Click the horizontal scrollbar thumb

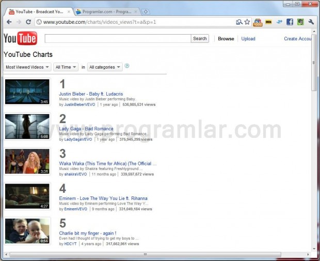point(146,254)
